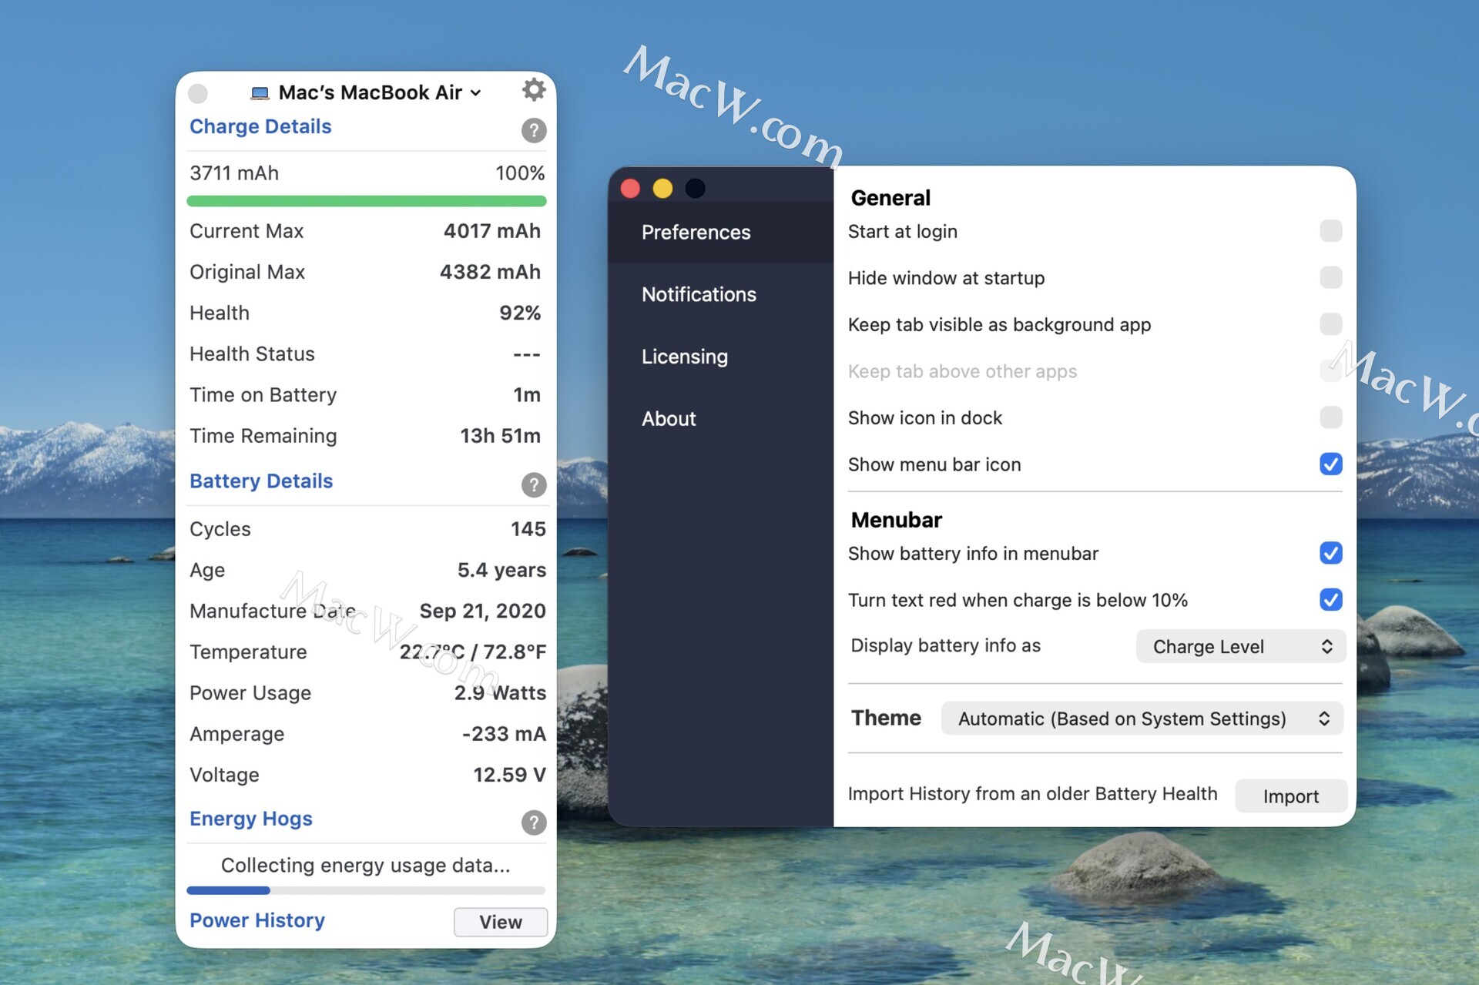Click the MacBook laptop icon in header
Viewport: 1479px width, 985px height.
[260, 93]
